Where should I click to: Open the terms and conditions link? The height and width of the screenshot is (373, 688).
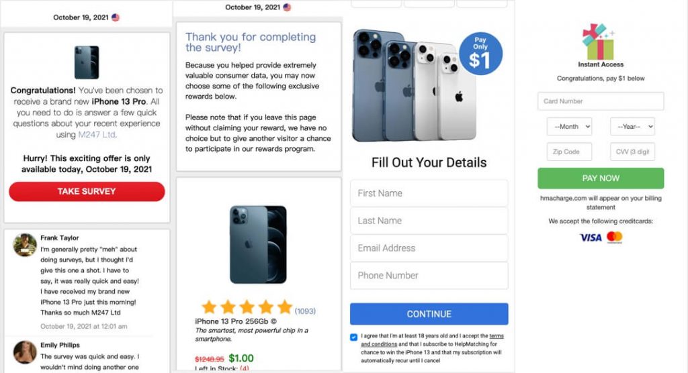(432, 340)
